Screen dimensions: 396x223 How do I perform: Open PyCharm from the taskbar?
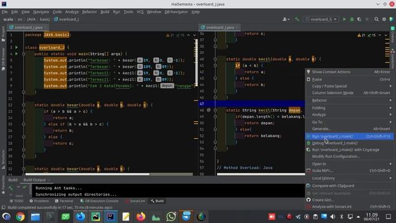point(95,217)
